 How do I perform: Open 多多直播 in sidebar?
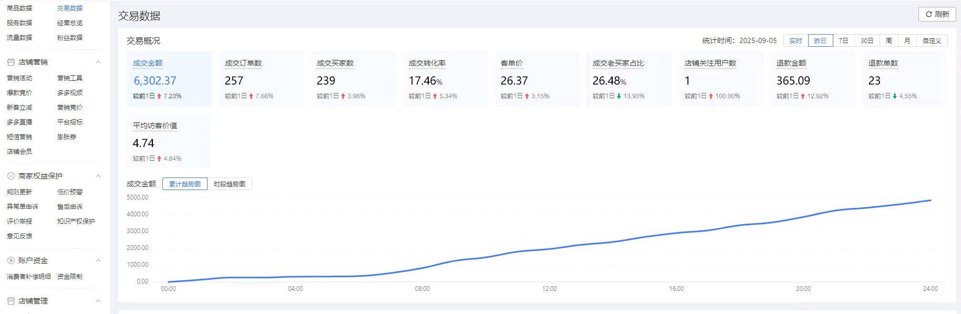19,122
